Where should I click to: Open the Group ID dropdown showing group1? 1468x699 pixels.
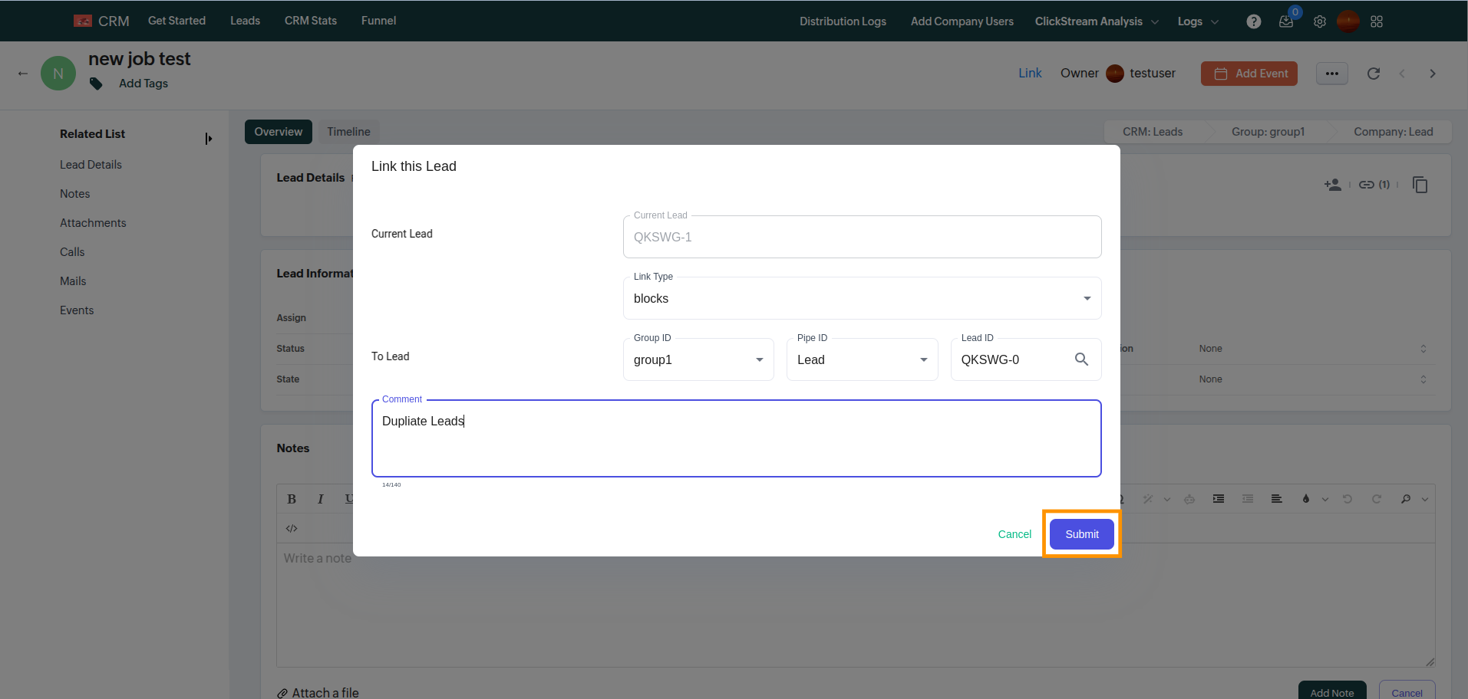click(x=698, y=359)
